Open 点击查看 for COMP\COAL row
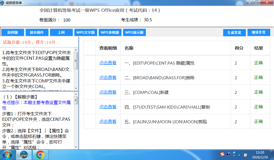Image resolution: width=274 pixels, height=160 pixels. pos(108,92)
